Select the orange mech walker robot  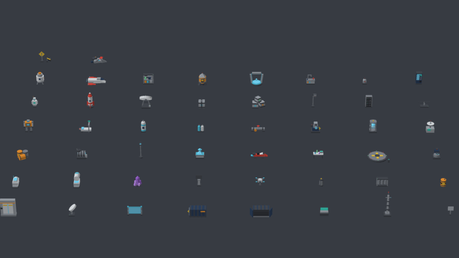(x=28, y=125)
